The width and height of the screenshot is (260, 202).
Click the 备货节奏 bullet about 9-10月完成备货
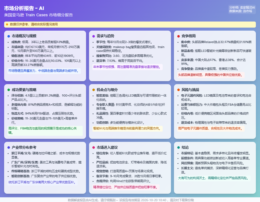pyautogui.click(x=130, y=176)
